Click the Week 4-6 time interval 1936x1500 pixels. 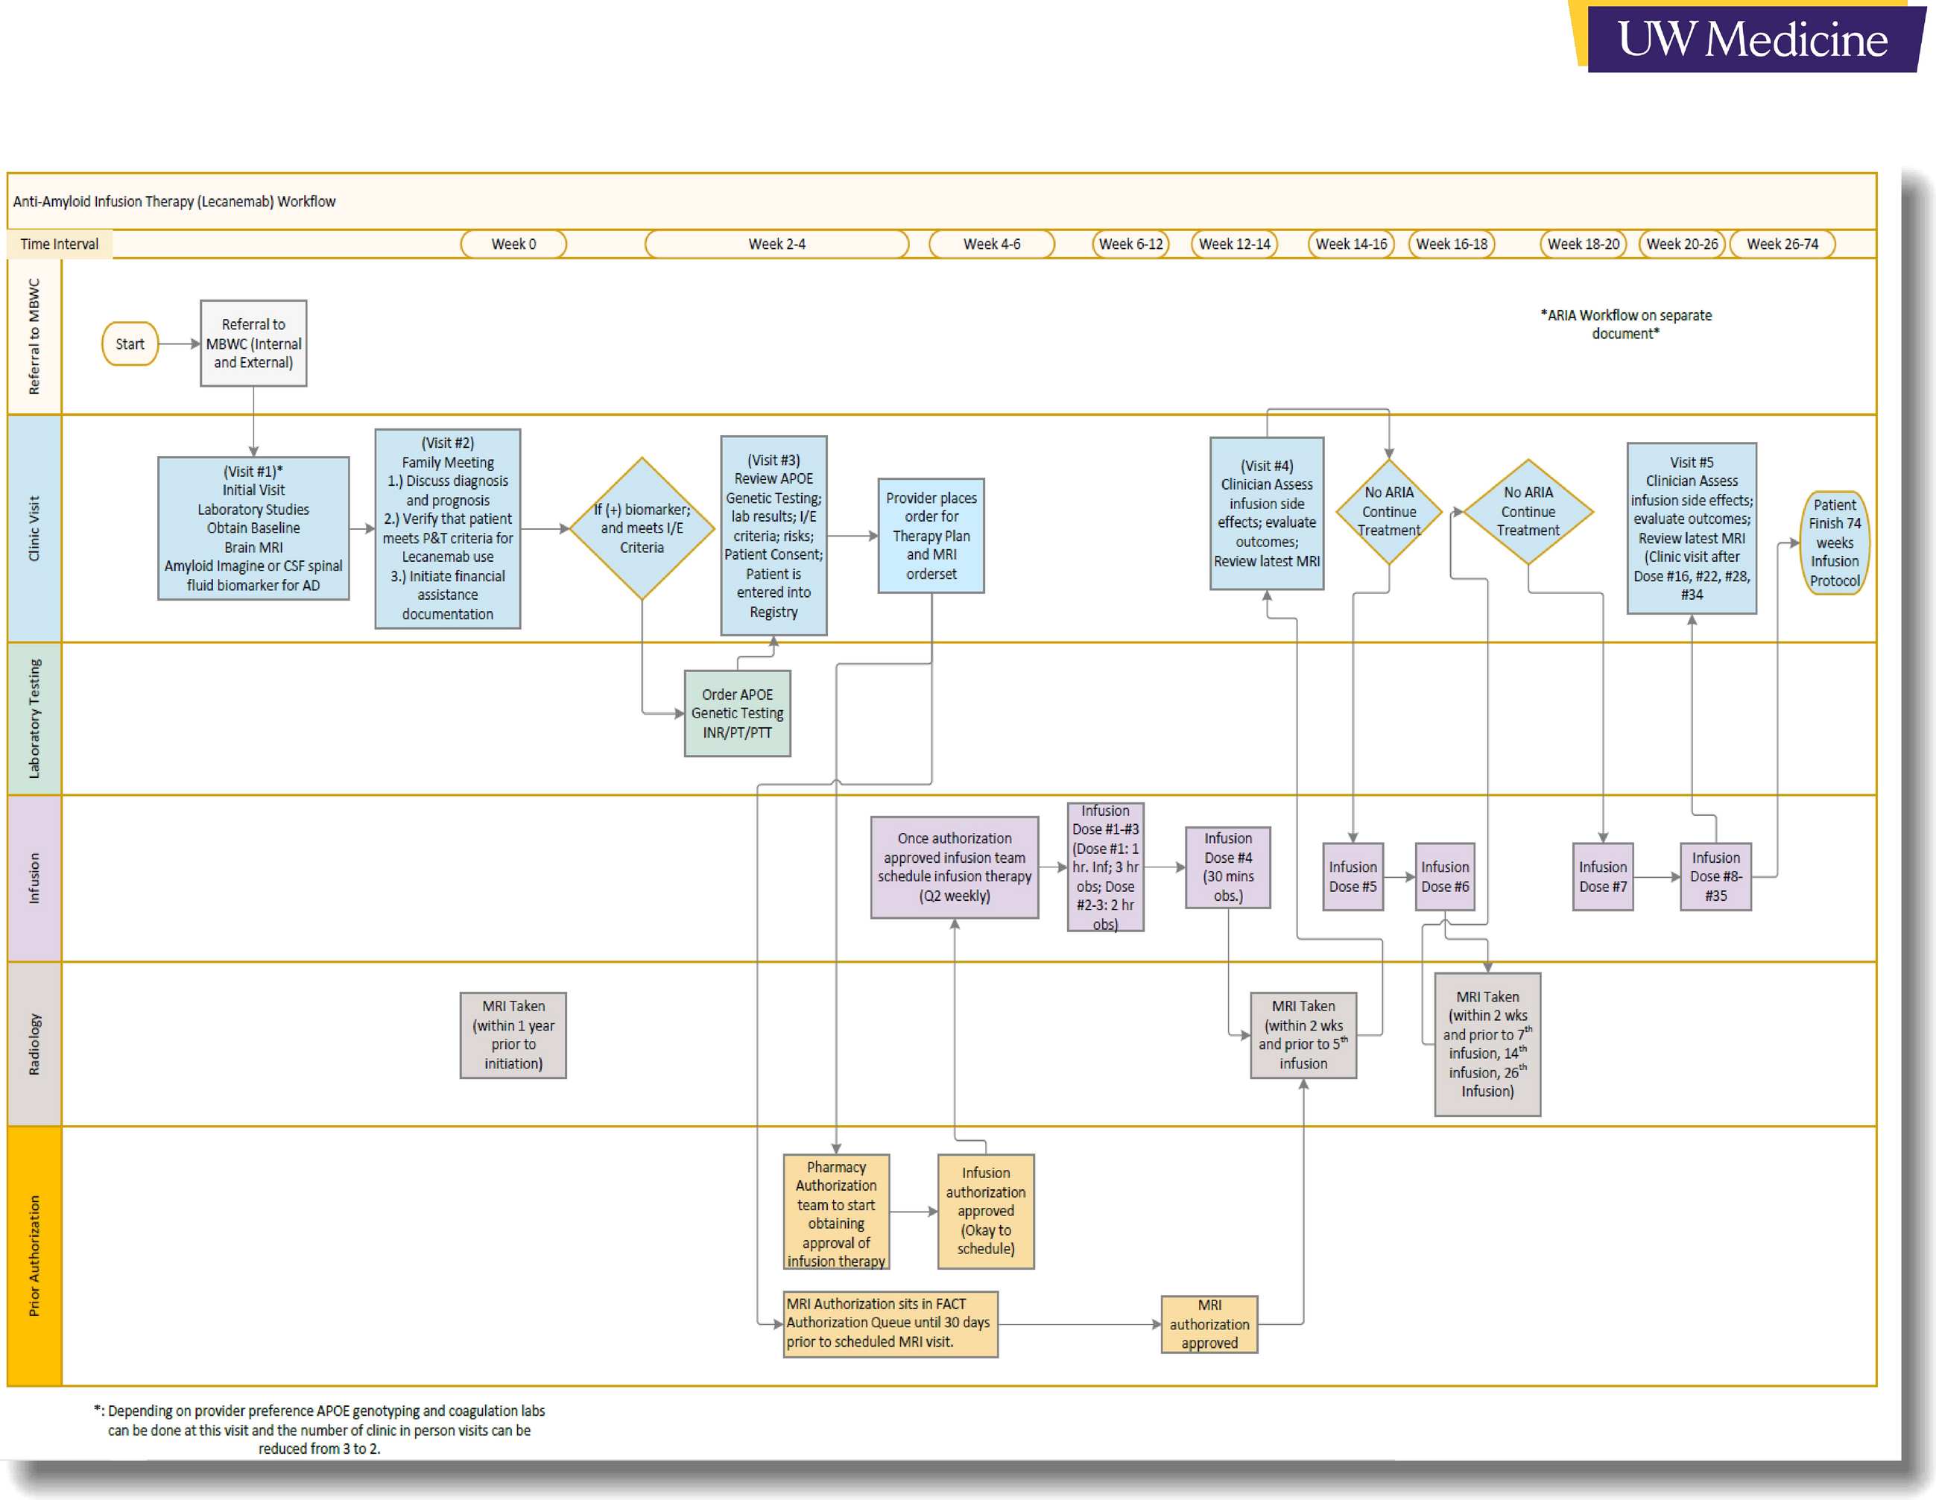[x=992, y=244]
